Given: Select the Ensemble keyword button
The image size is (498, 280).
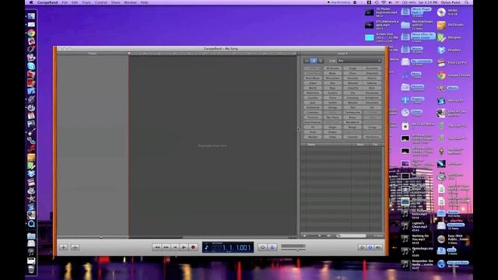Looking at the screenshot, I should coord(372,68).
